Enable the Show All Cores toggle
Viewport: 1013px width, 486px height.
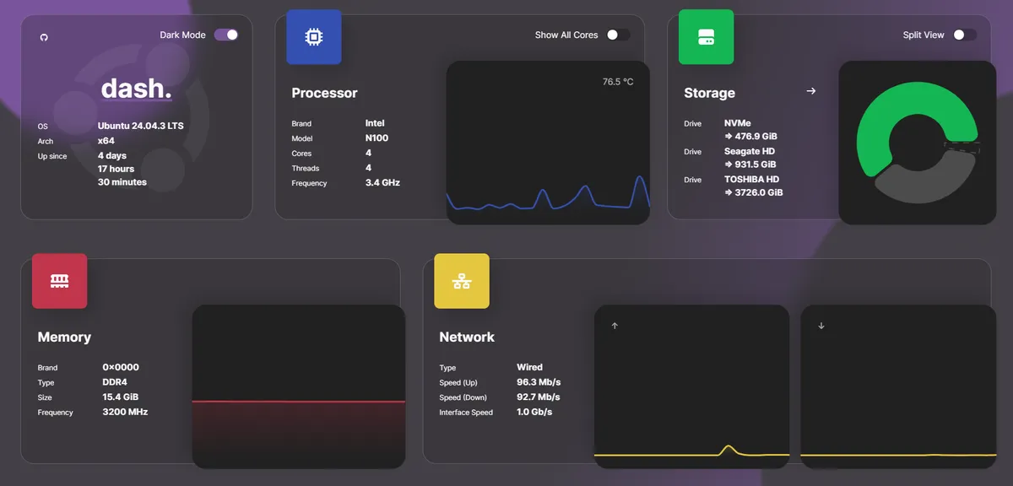[617, 35]
